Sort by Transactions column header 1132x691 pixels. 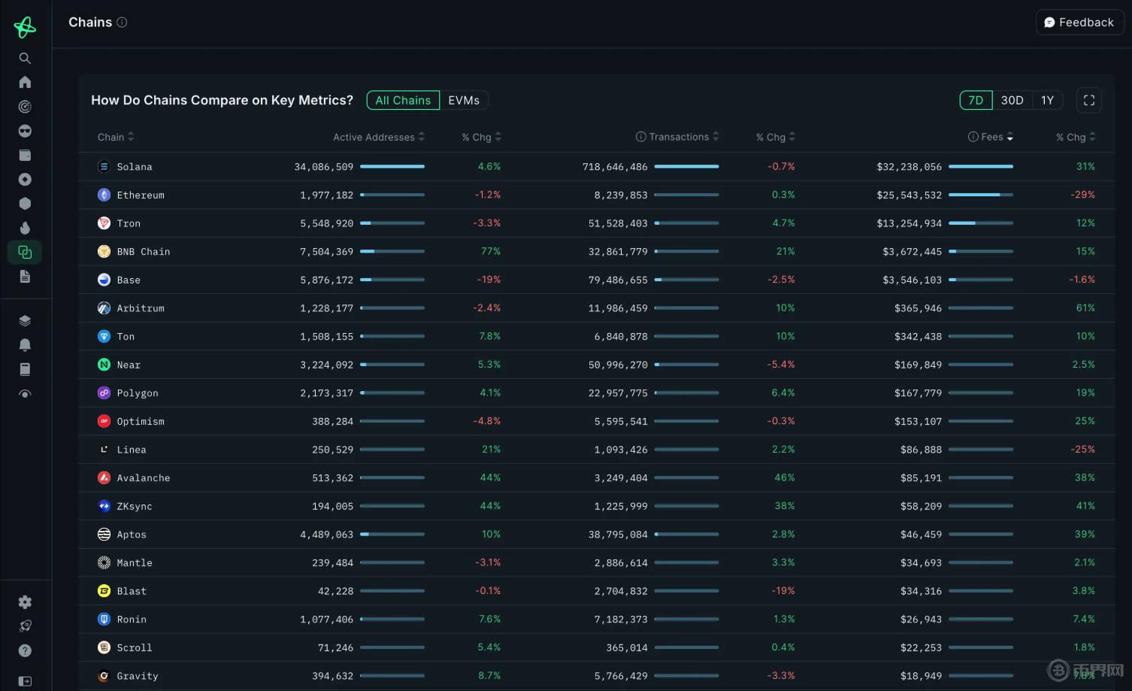click(678, 137)
